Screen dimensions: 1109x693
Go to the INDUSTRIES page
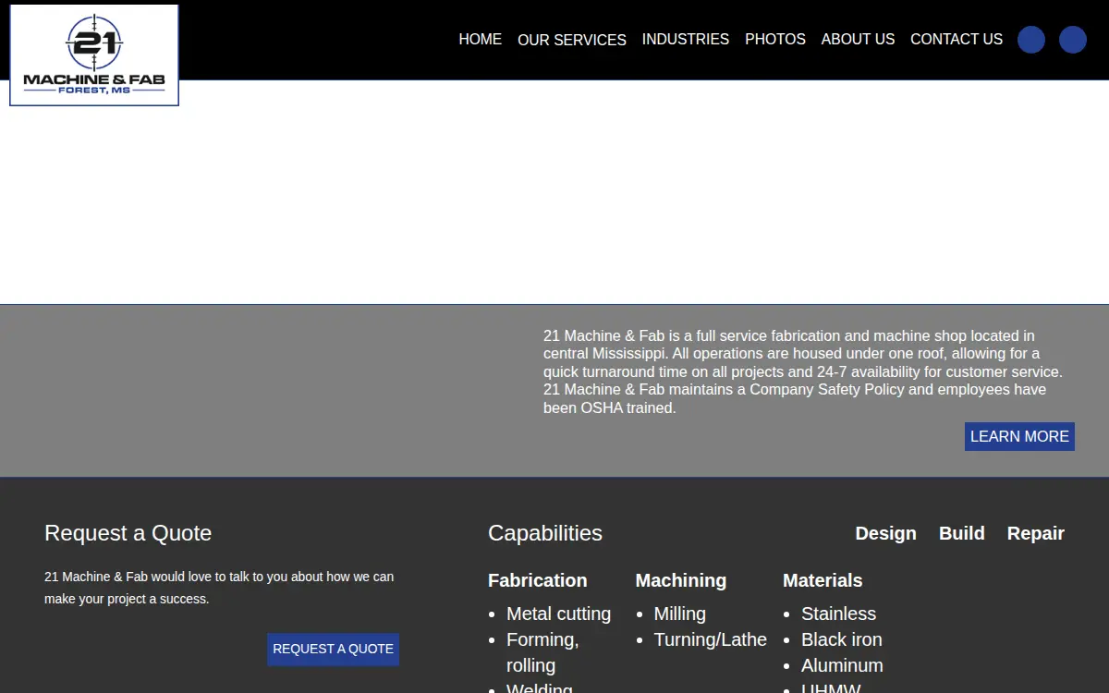coord(686,40)
